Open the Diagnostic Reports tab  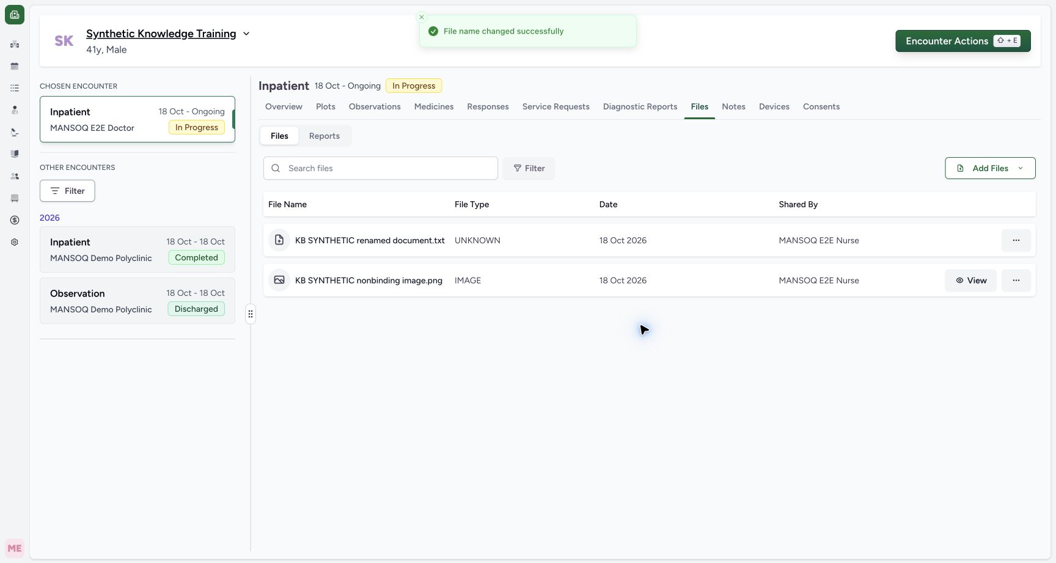640,106
